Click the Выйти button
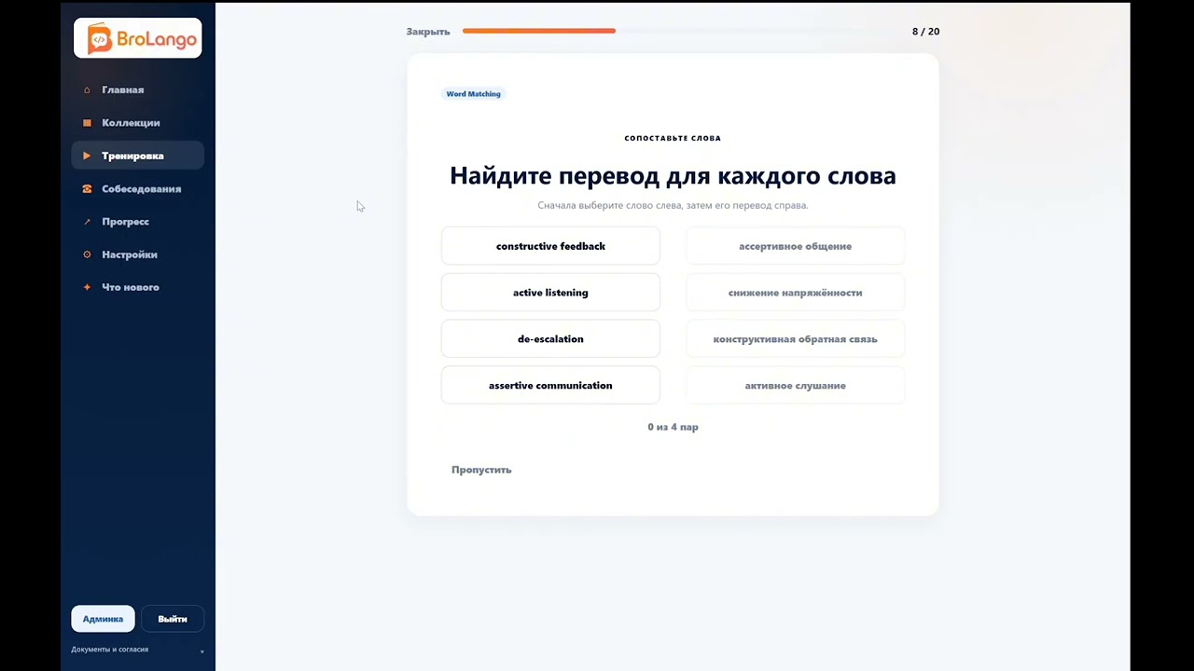The height and width of the screenshot is (671, 1194). [x=173, y=619]
